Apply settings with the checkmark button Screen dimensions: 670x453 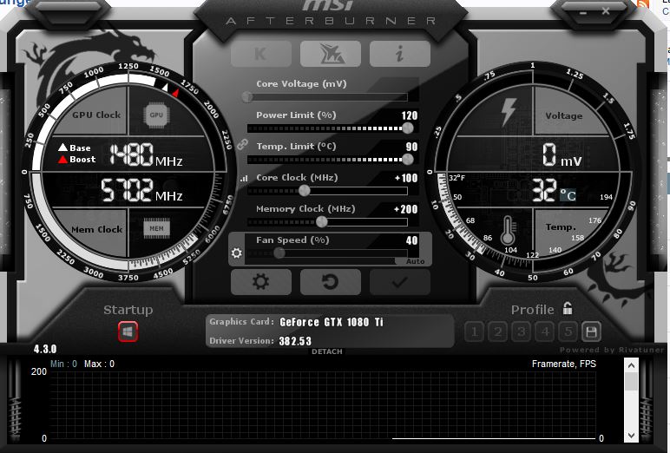(x=399, y=282)
